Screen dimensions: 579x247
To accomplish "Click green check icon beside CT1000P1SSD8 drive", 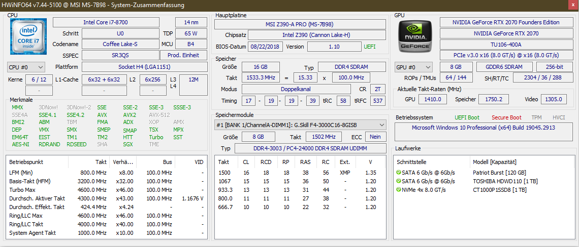I will [398, 190].
